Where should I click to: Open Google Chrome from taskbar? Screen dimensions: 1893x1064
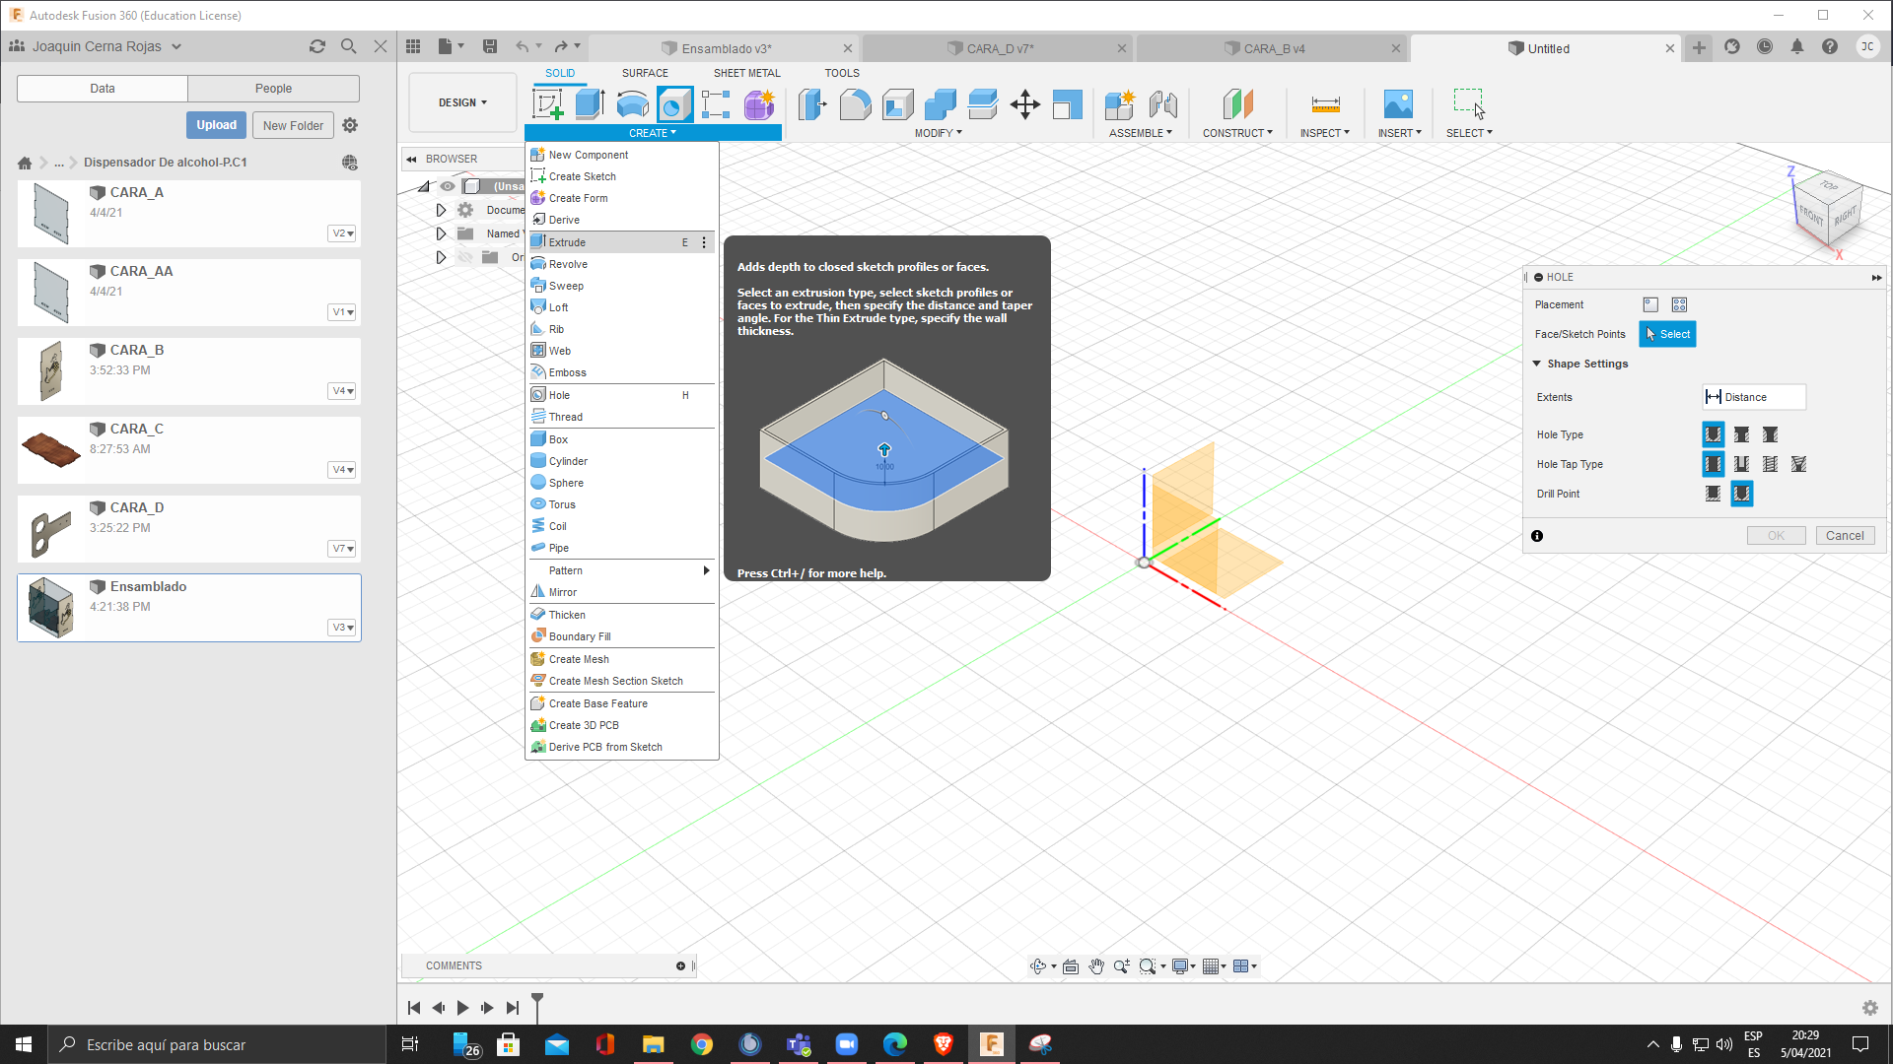(x=701, y=1044)
